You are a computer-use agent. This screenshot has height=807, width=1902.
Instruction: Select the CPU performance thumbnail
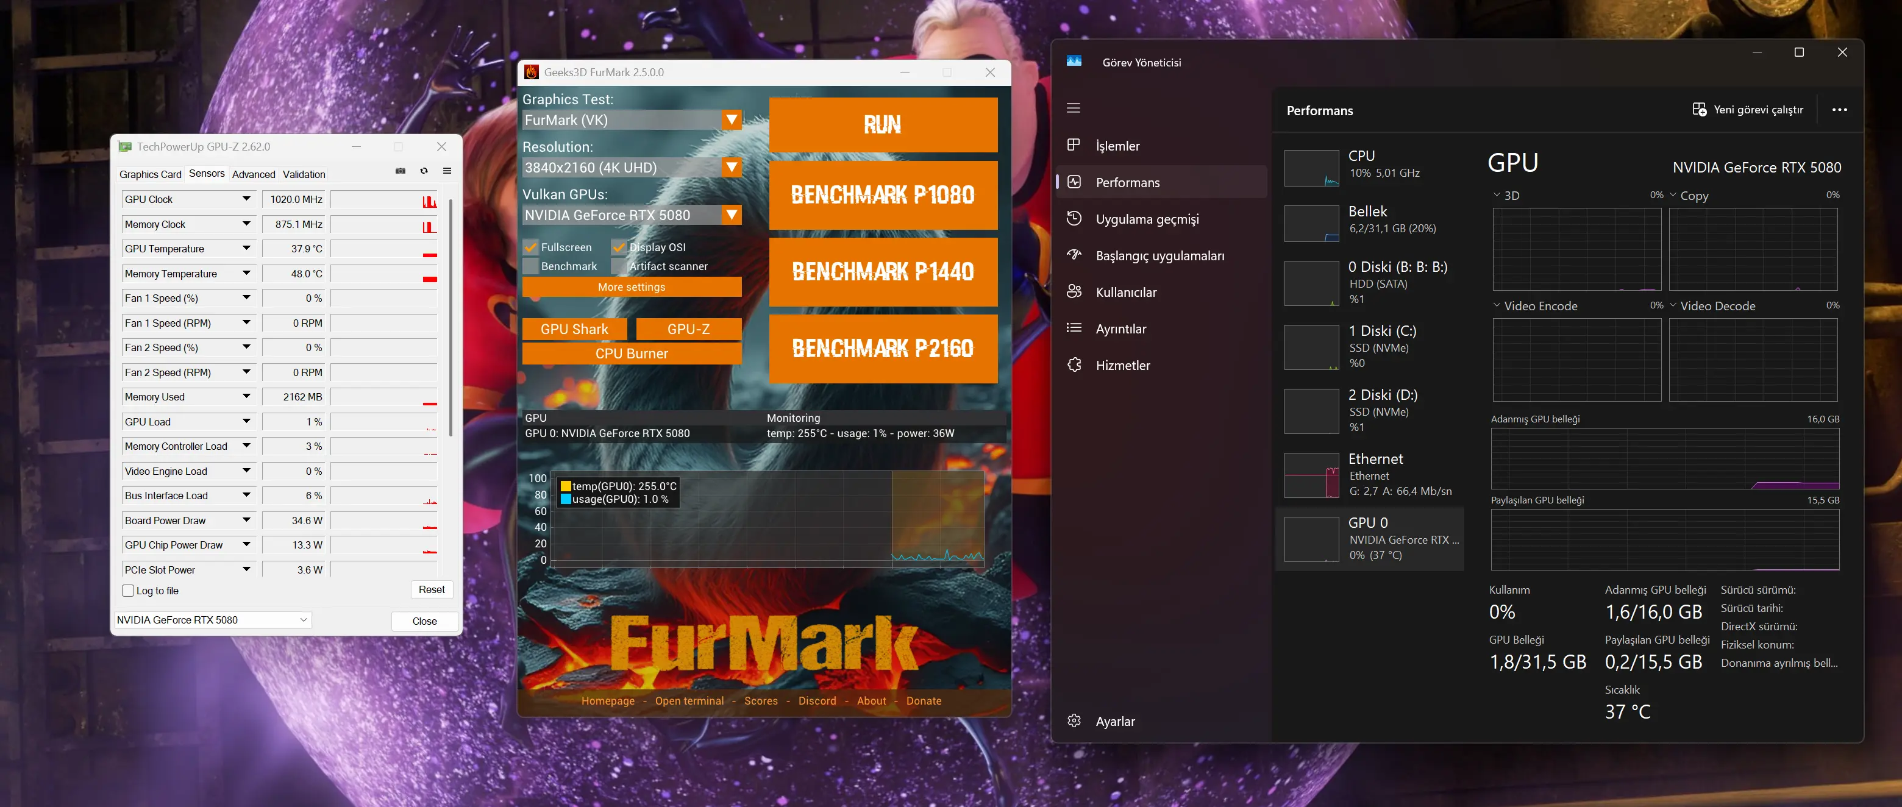1311,168
